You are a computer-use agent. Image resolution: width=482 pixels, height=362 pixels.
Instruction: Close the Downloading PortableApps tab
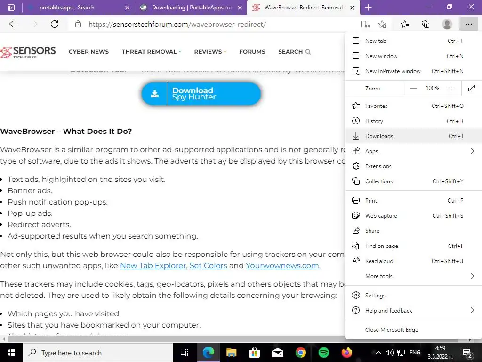coord(240,8)
